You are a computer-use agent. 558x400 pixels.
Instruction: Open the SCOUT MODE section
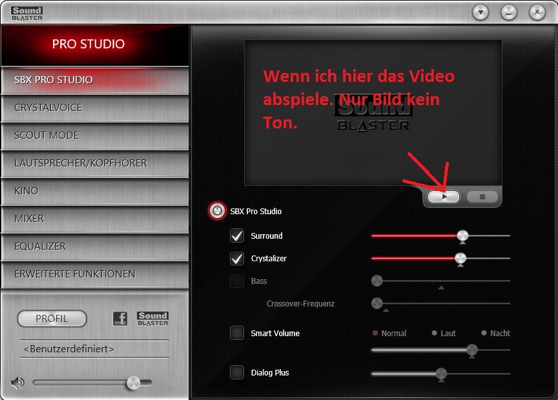click(95, 135)
